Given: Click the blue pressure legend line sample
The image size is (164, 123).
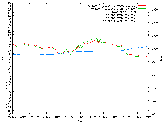Looking at the screenshot, I should (142, 12).
